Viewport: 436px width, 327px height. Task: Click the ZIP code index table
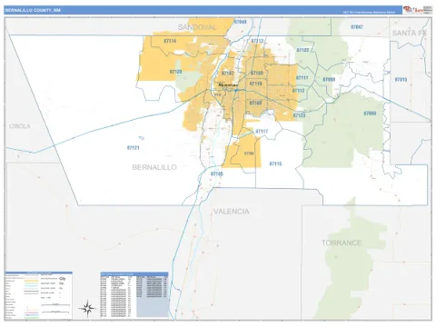134,295
